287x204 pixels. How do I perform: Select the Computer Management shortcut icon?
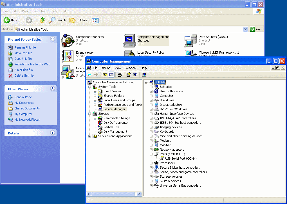tap(129, 40)
